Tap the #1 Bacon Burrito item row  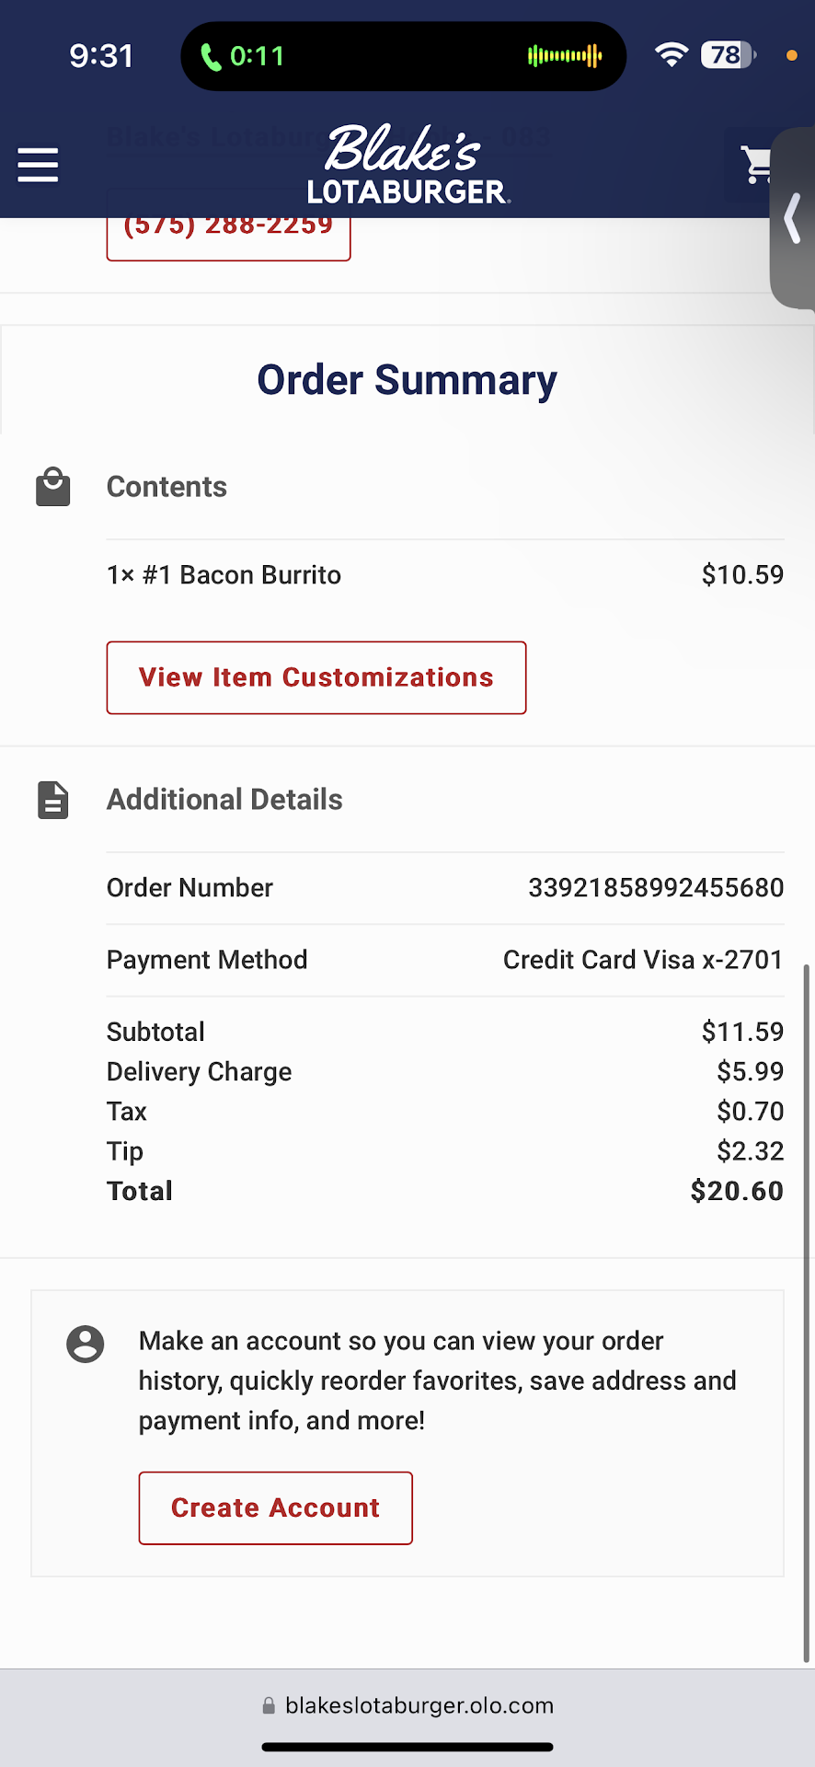(x=224, y=575)
